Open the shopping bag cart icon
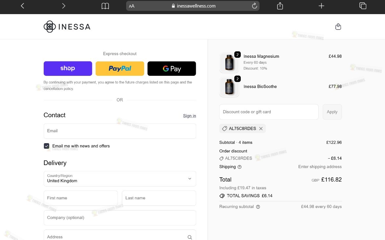 click(x=338, y=27)
